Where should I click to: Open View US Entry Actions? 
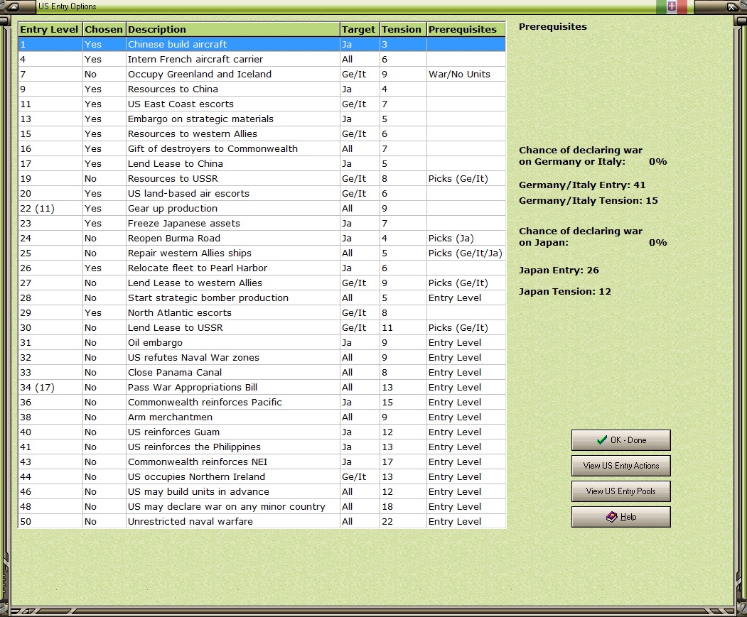click(620, 466)
